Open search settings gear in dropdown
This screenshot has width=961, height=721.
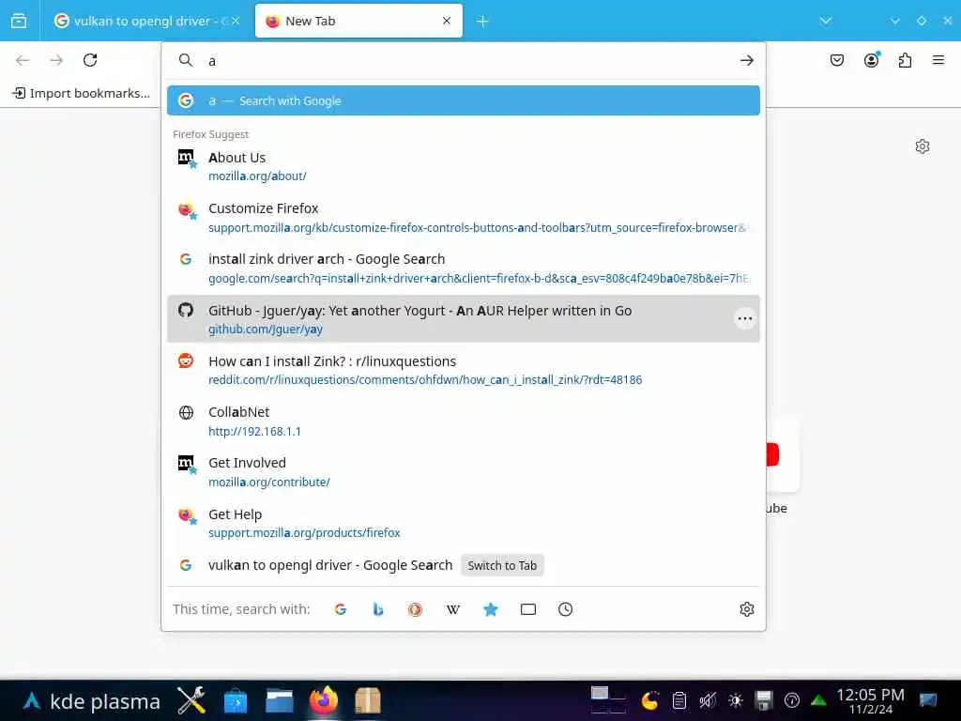point(746,609)
